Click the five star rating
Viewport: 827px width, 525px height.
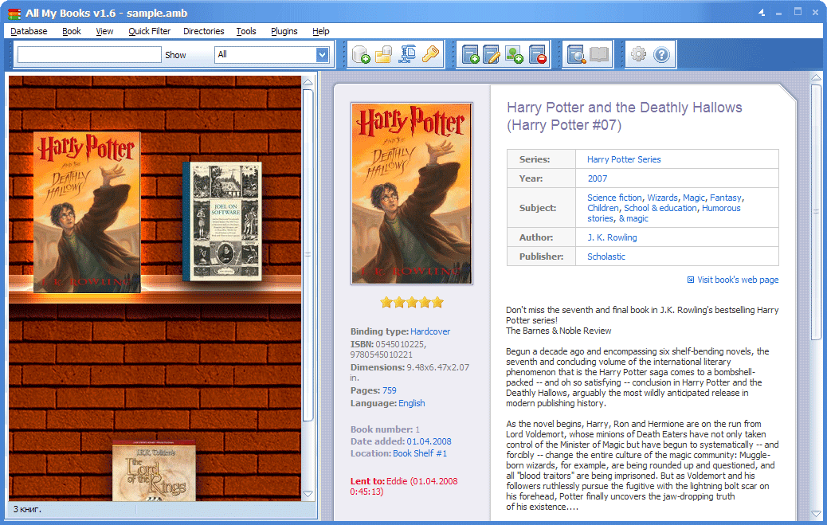click(412, 303)
